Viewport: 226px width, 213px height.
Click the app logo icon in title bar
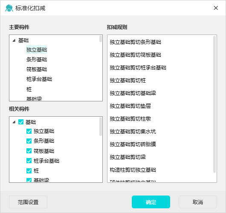pyautogui.click(x=9, y=8)
